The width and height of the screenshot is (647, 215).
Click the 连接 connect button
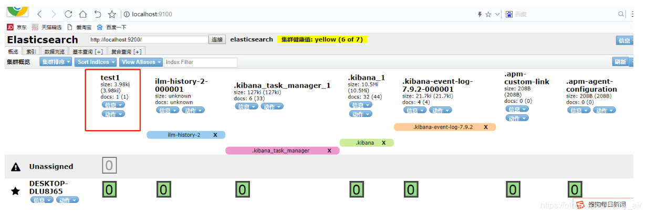(x=217, y=39)
